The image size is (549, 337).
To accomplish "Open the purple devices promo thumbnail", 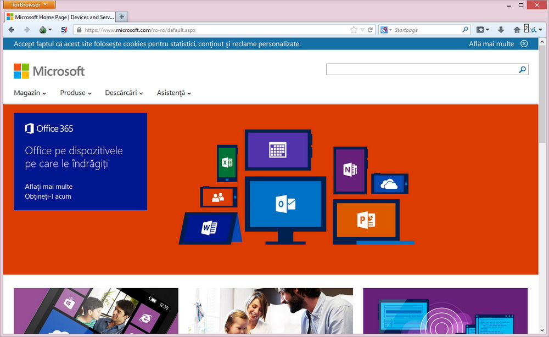I will (x=445, y=311).
